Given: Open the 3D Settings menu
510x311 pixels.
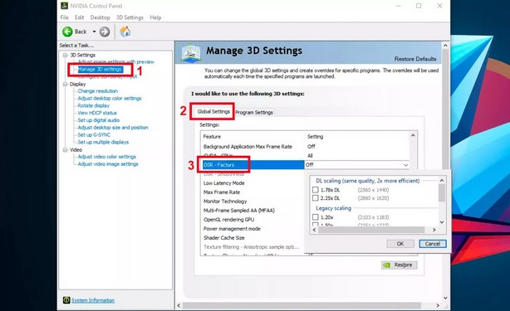Looking at the screenshot, I should tap(130, 17).
